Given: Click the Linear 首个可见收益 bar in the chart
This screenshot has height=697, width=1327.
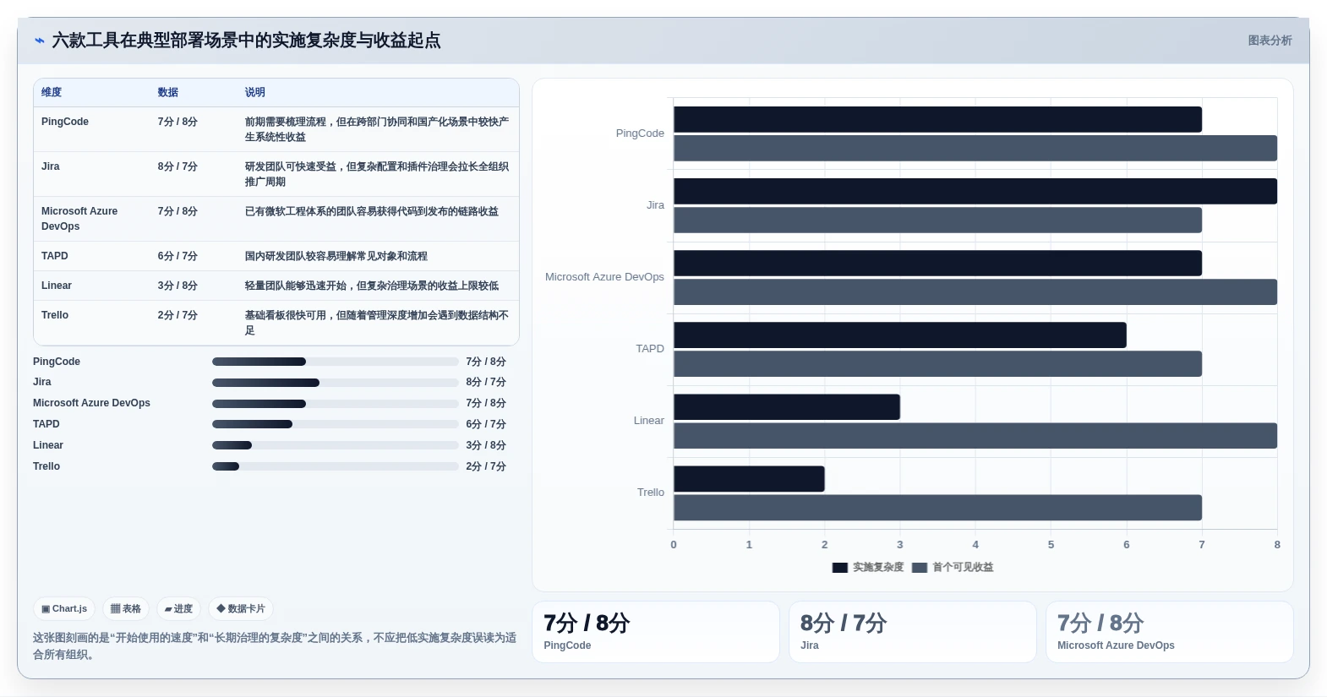Looking at the screenshot, I should (975, 436).
